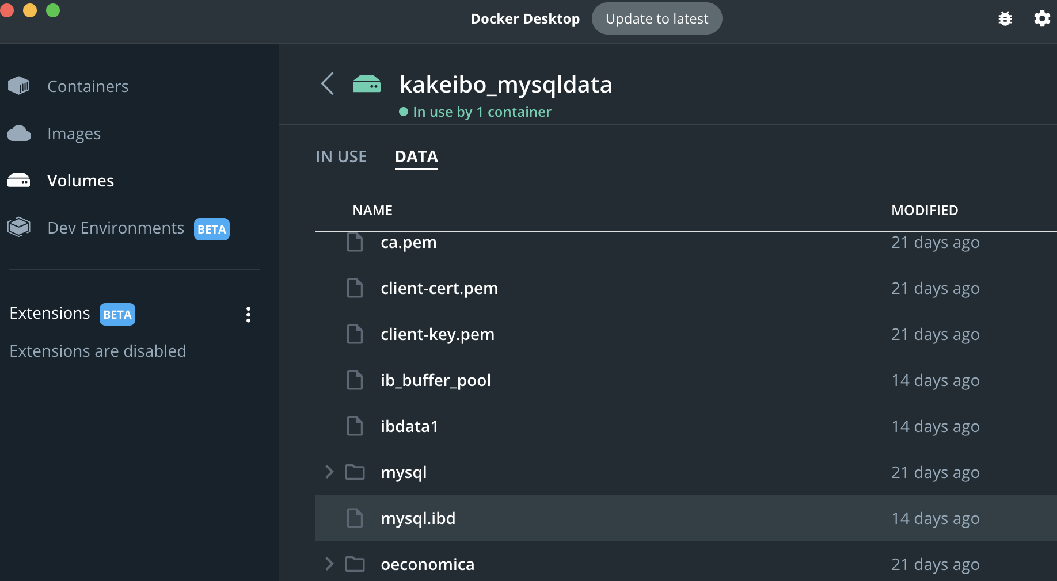Click the Volumes sidebar icon
This screenshot has height=581, width=1057.
pyautogui.click(x=19, y=179)
